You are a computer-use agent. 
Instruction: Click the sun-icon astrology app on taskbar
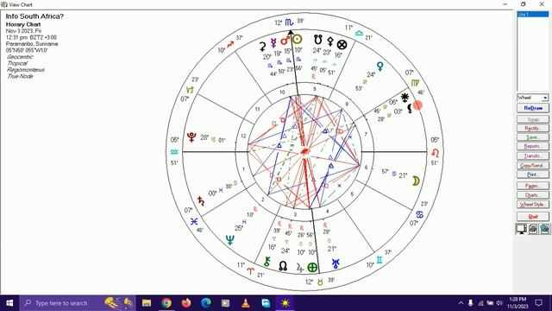coord(285,303)
